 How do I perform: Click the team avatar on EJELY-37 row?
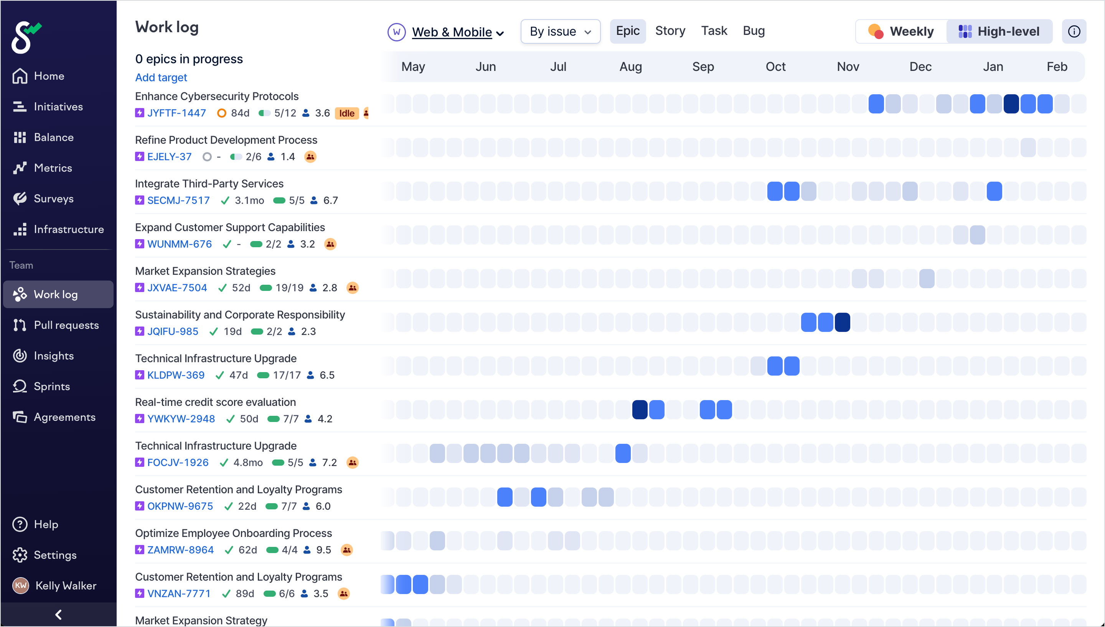(310, 156)
